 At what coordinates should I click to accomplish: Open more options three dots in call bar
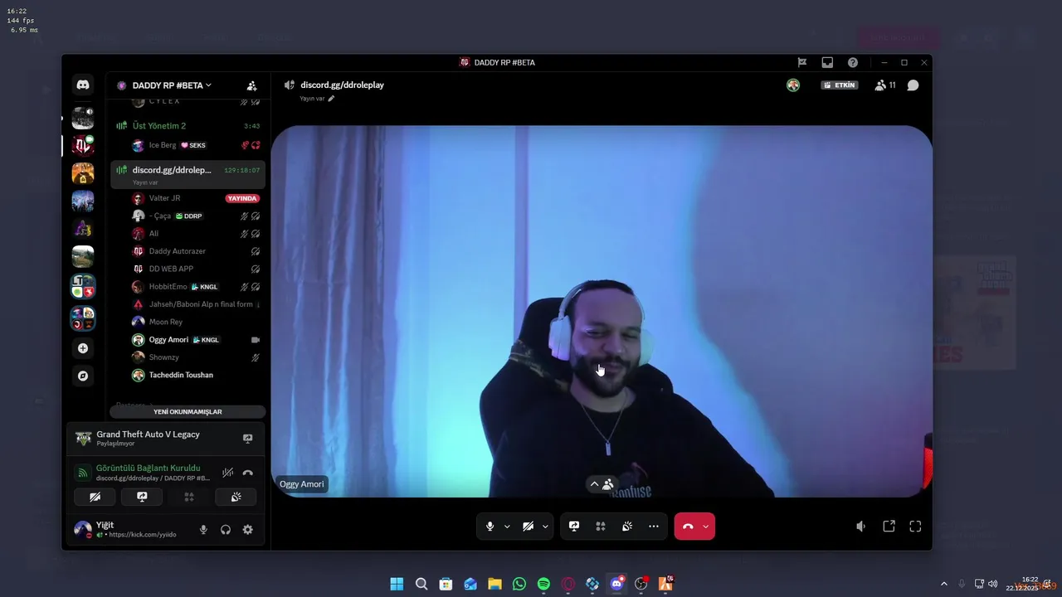654,527
